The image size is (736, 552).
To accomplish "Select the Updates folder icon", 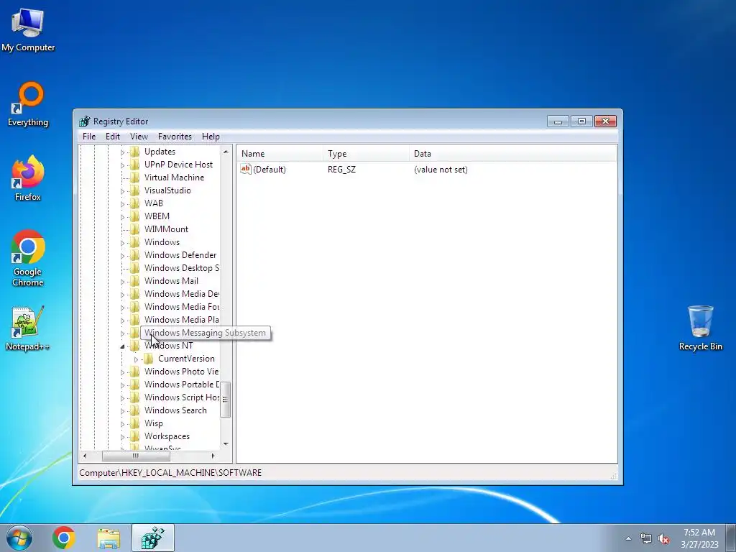I will tap(134, 152).
